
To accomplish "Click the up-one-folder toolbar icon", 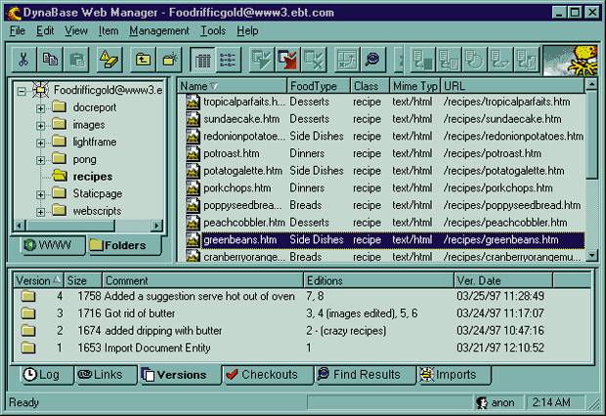I will pyautogui.click(x=143, y=60).
